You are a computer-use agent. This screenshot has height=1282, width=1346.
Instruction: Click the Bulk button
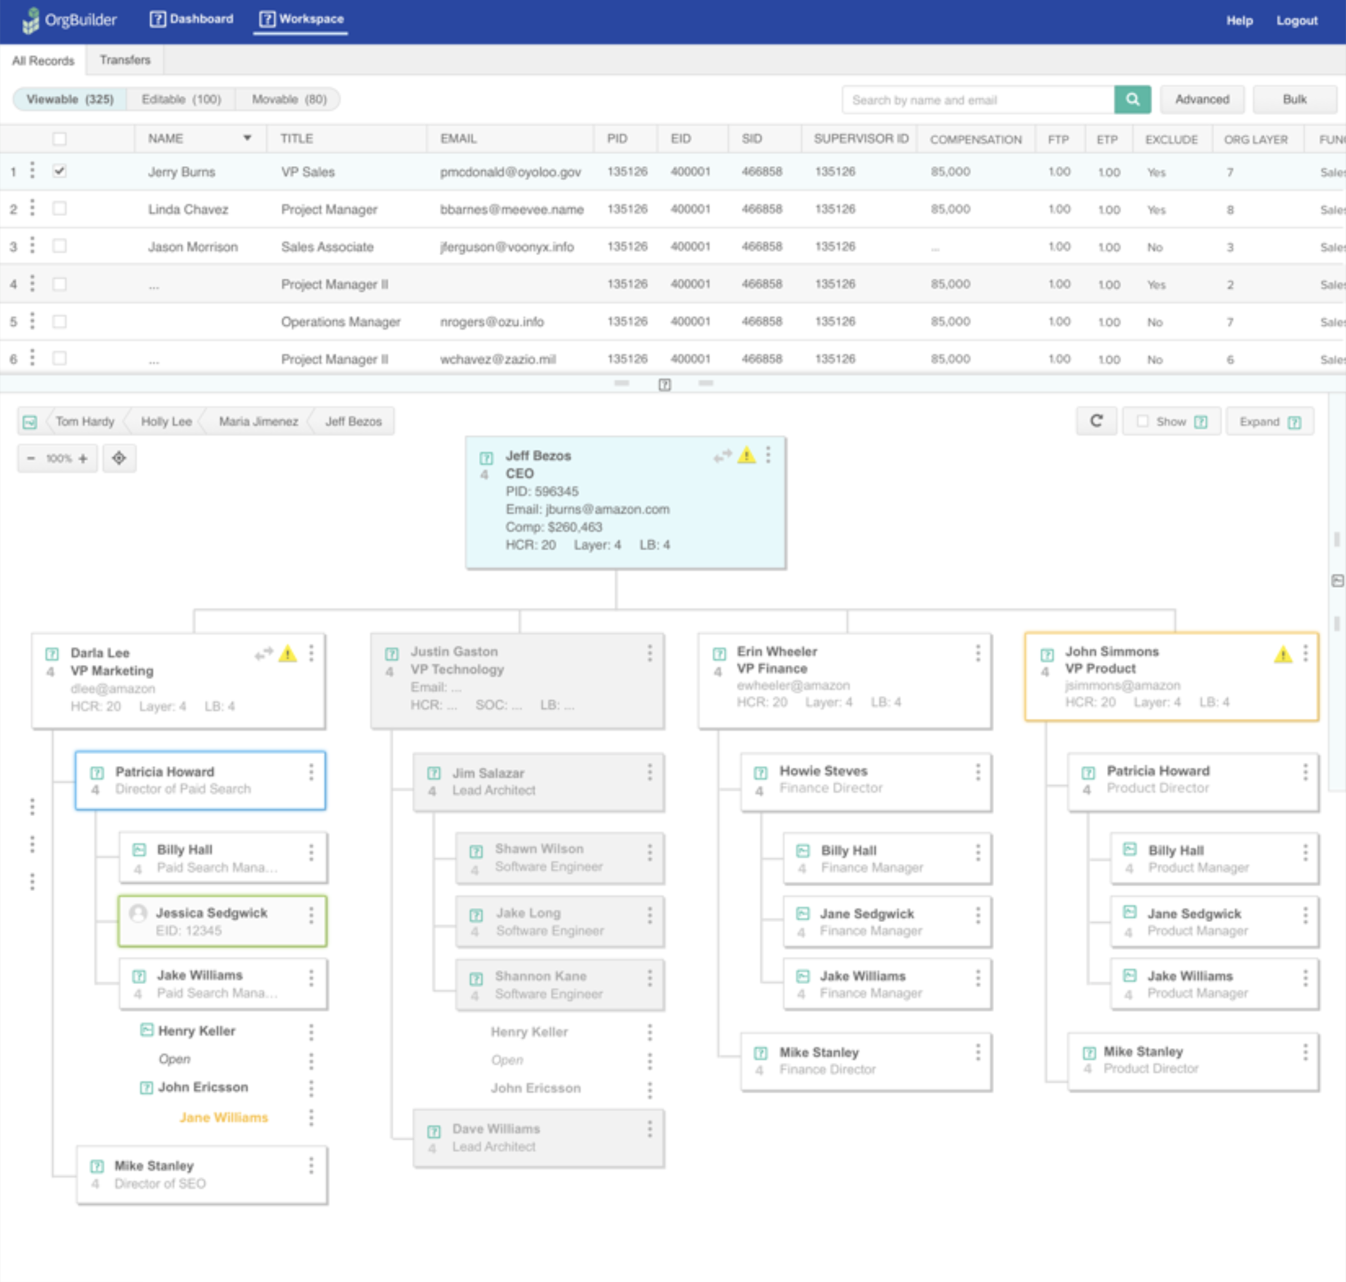[1295, 100]
